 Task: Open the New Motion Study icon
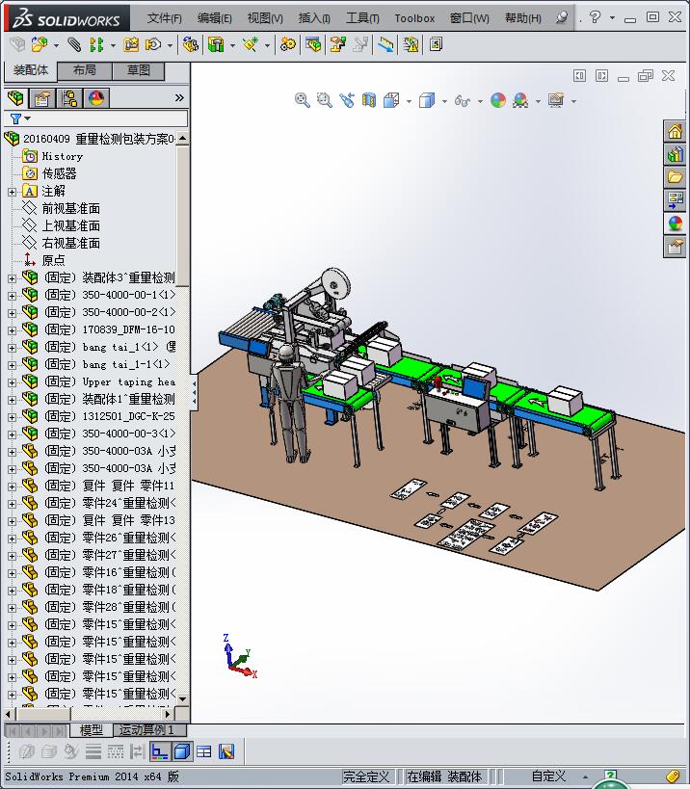click(x=288, y=44)
